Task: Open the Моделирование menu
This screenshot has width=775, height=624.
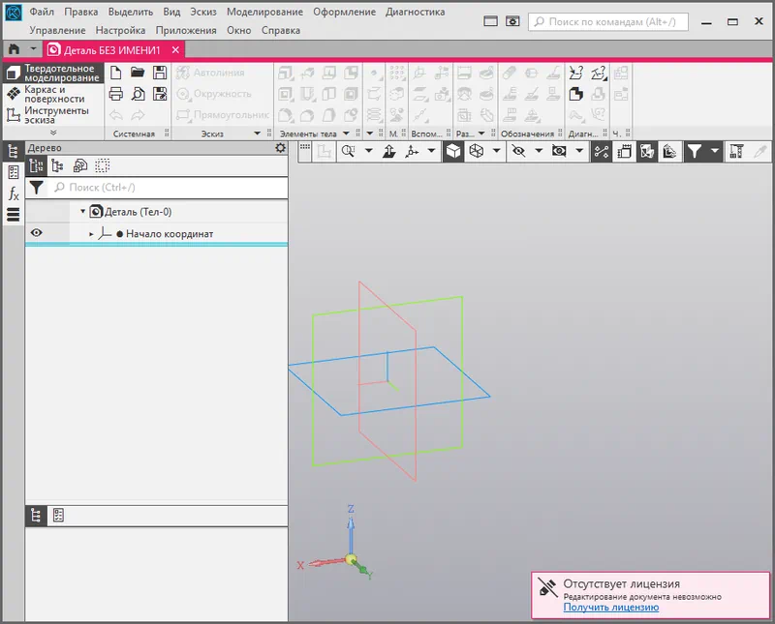Action: pos(264,12)
